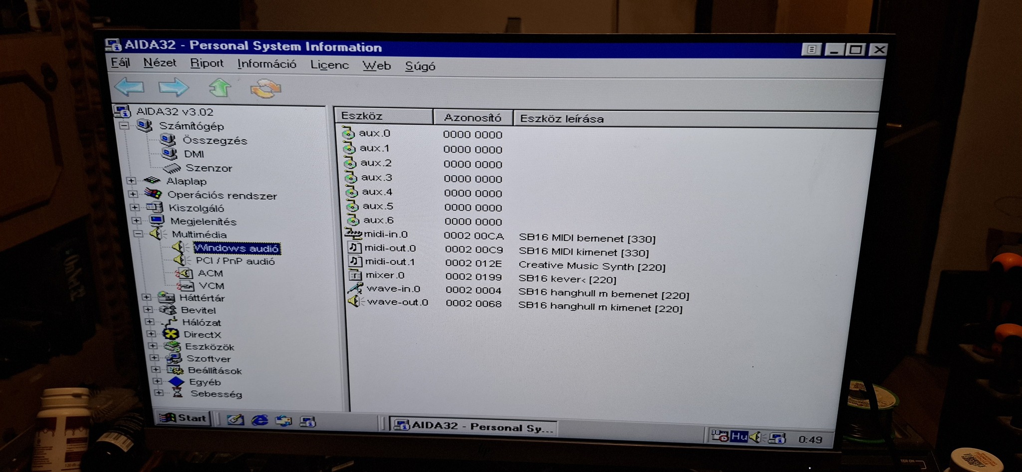Image resolution: width=1022 pixels, height=472 pixels.
Task: Select the ACM tree item
Action: [210, 273]
